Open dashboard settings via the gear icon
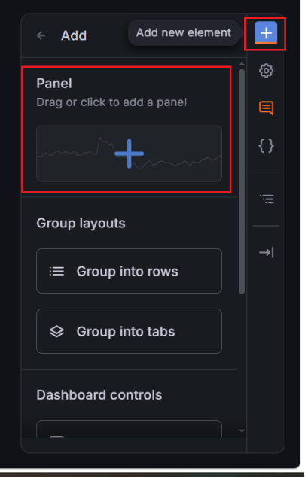Screen dimensions: 305x478 [267, 71]
